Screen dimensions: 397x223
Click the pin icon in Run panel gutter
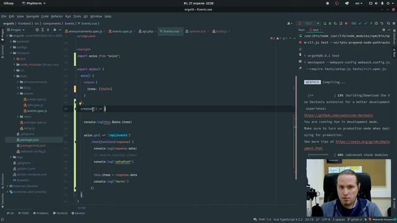point(300,68)
